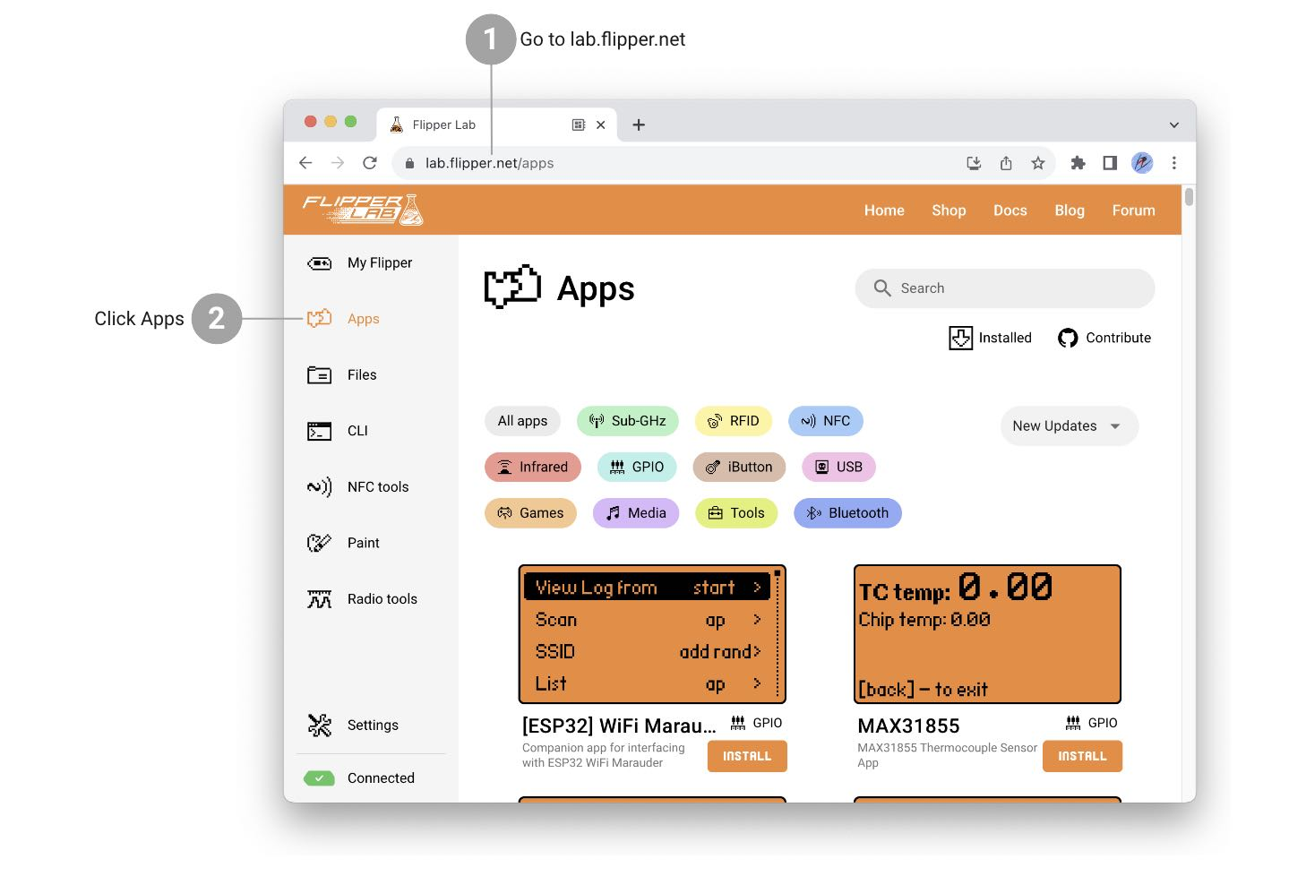Open the CLI terminal icon
This screenshot has width=1306, height=876.
tap(319, 432)
